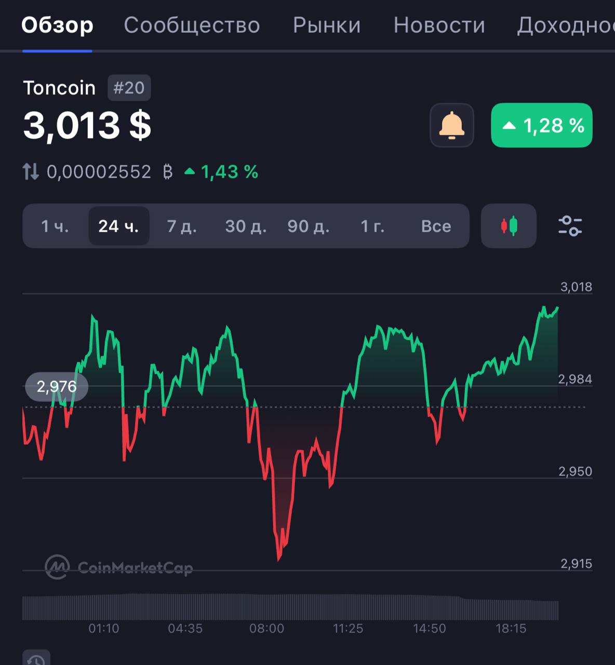Open the Доходность tab
615x665 pixels.
(566, 25)
